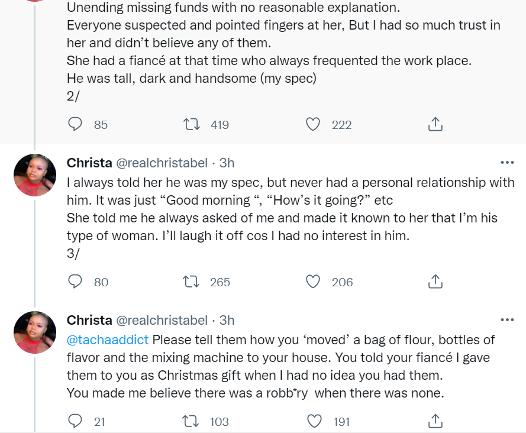Screen dimensions: 526x433
Task: Share the tweet about the robb*ry
Action: (x=435, y=421)
